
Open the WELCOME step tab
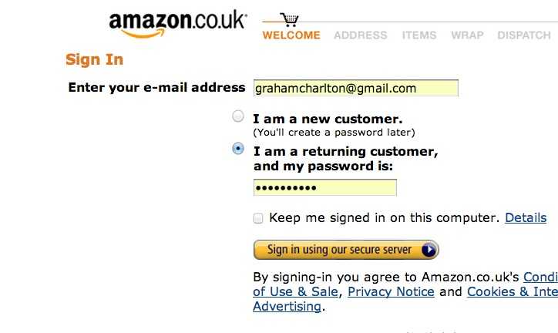click(x=291, y=35)
